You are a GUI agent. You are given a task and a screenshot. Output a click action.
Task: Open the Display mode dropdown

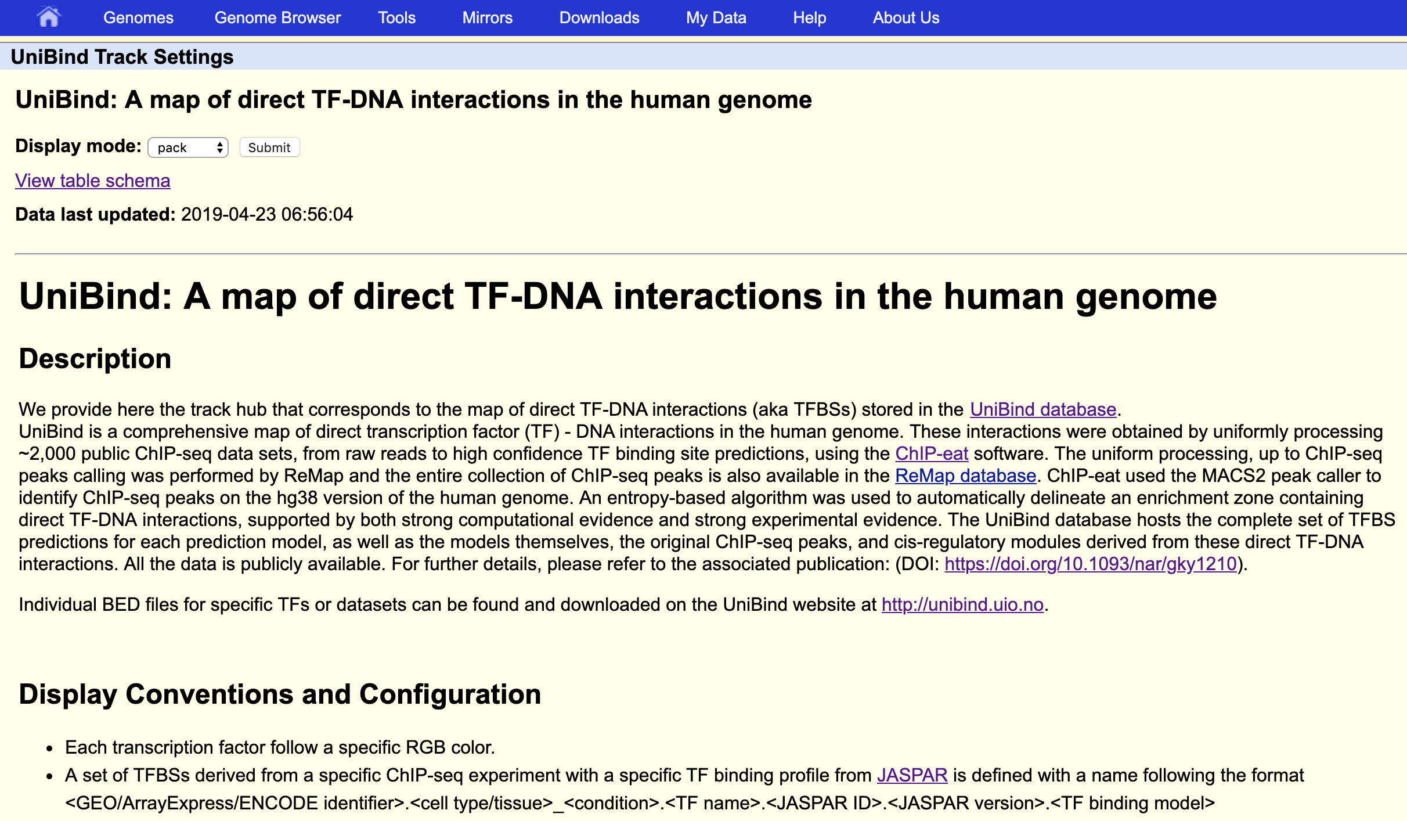point(187,147)
